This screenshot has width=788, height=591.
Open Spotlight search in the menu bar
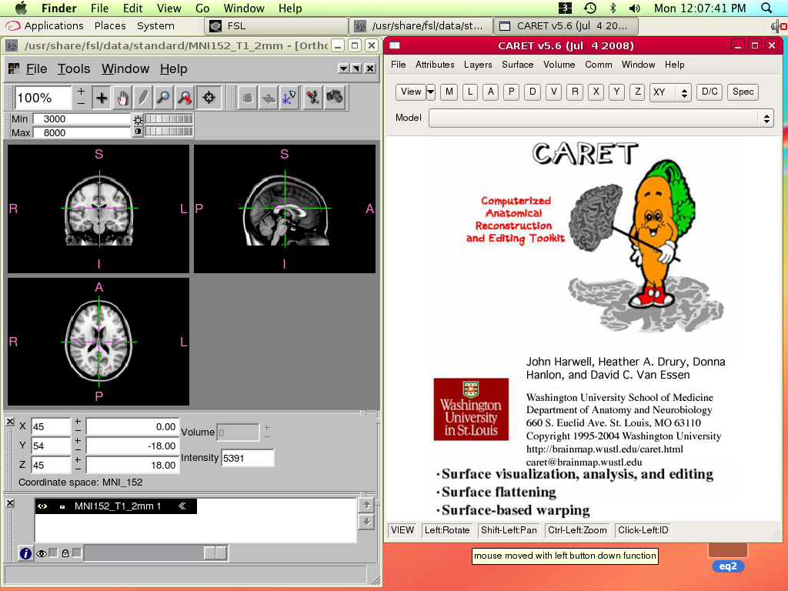pos(766,8)
